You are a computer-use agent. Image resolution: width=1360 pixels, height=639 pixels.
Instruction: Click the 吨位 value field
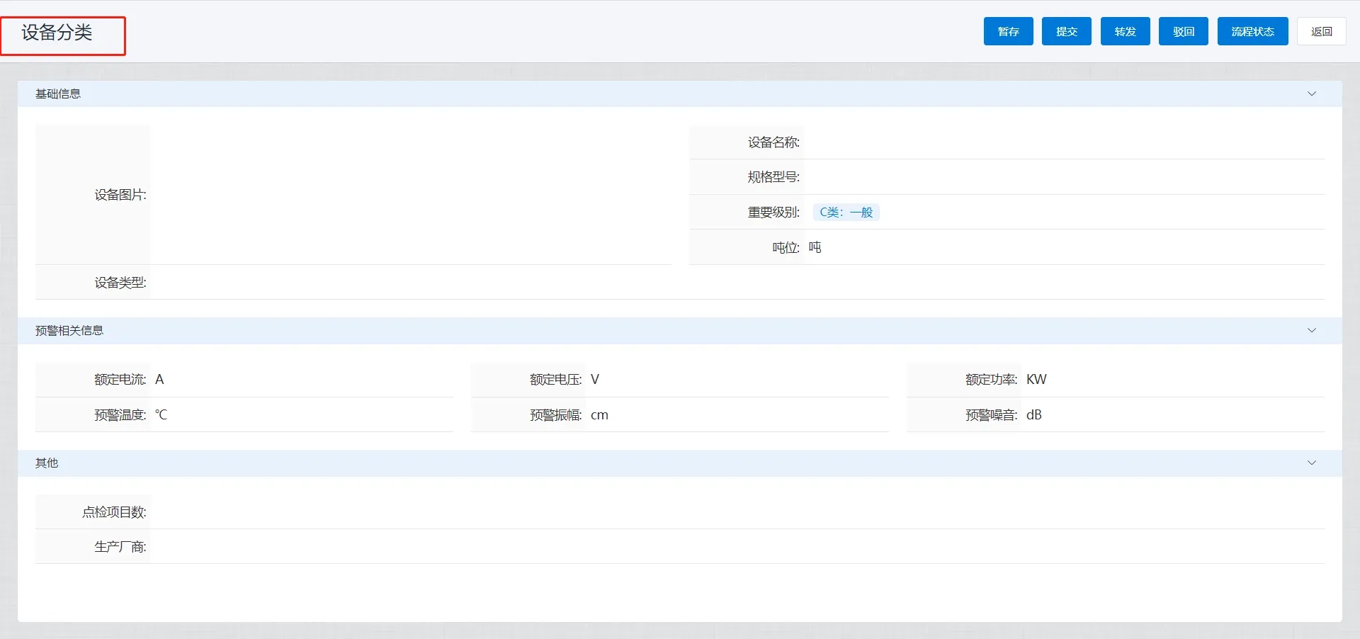[1062, 247]
